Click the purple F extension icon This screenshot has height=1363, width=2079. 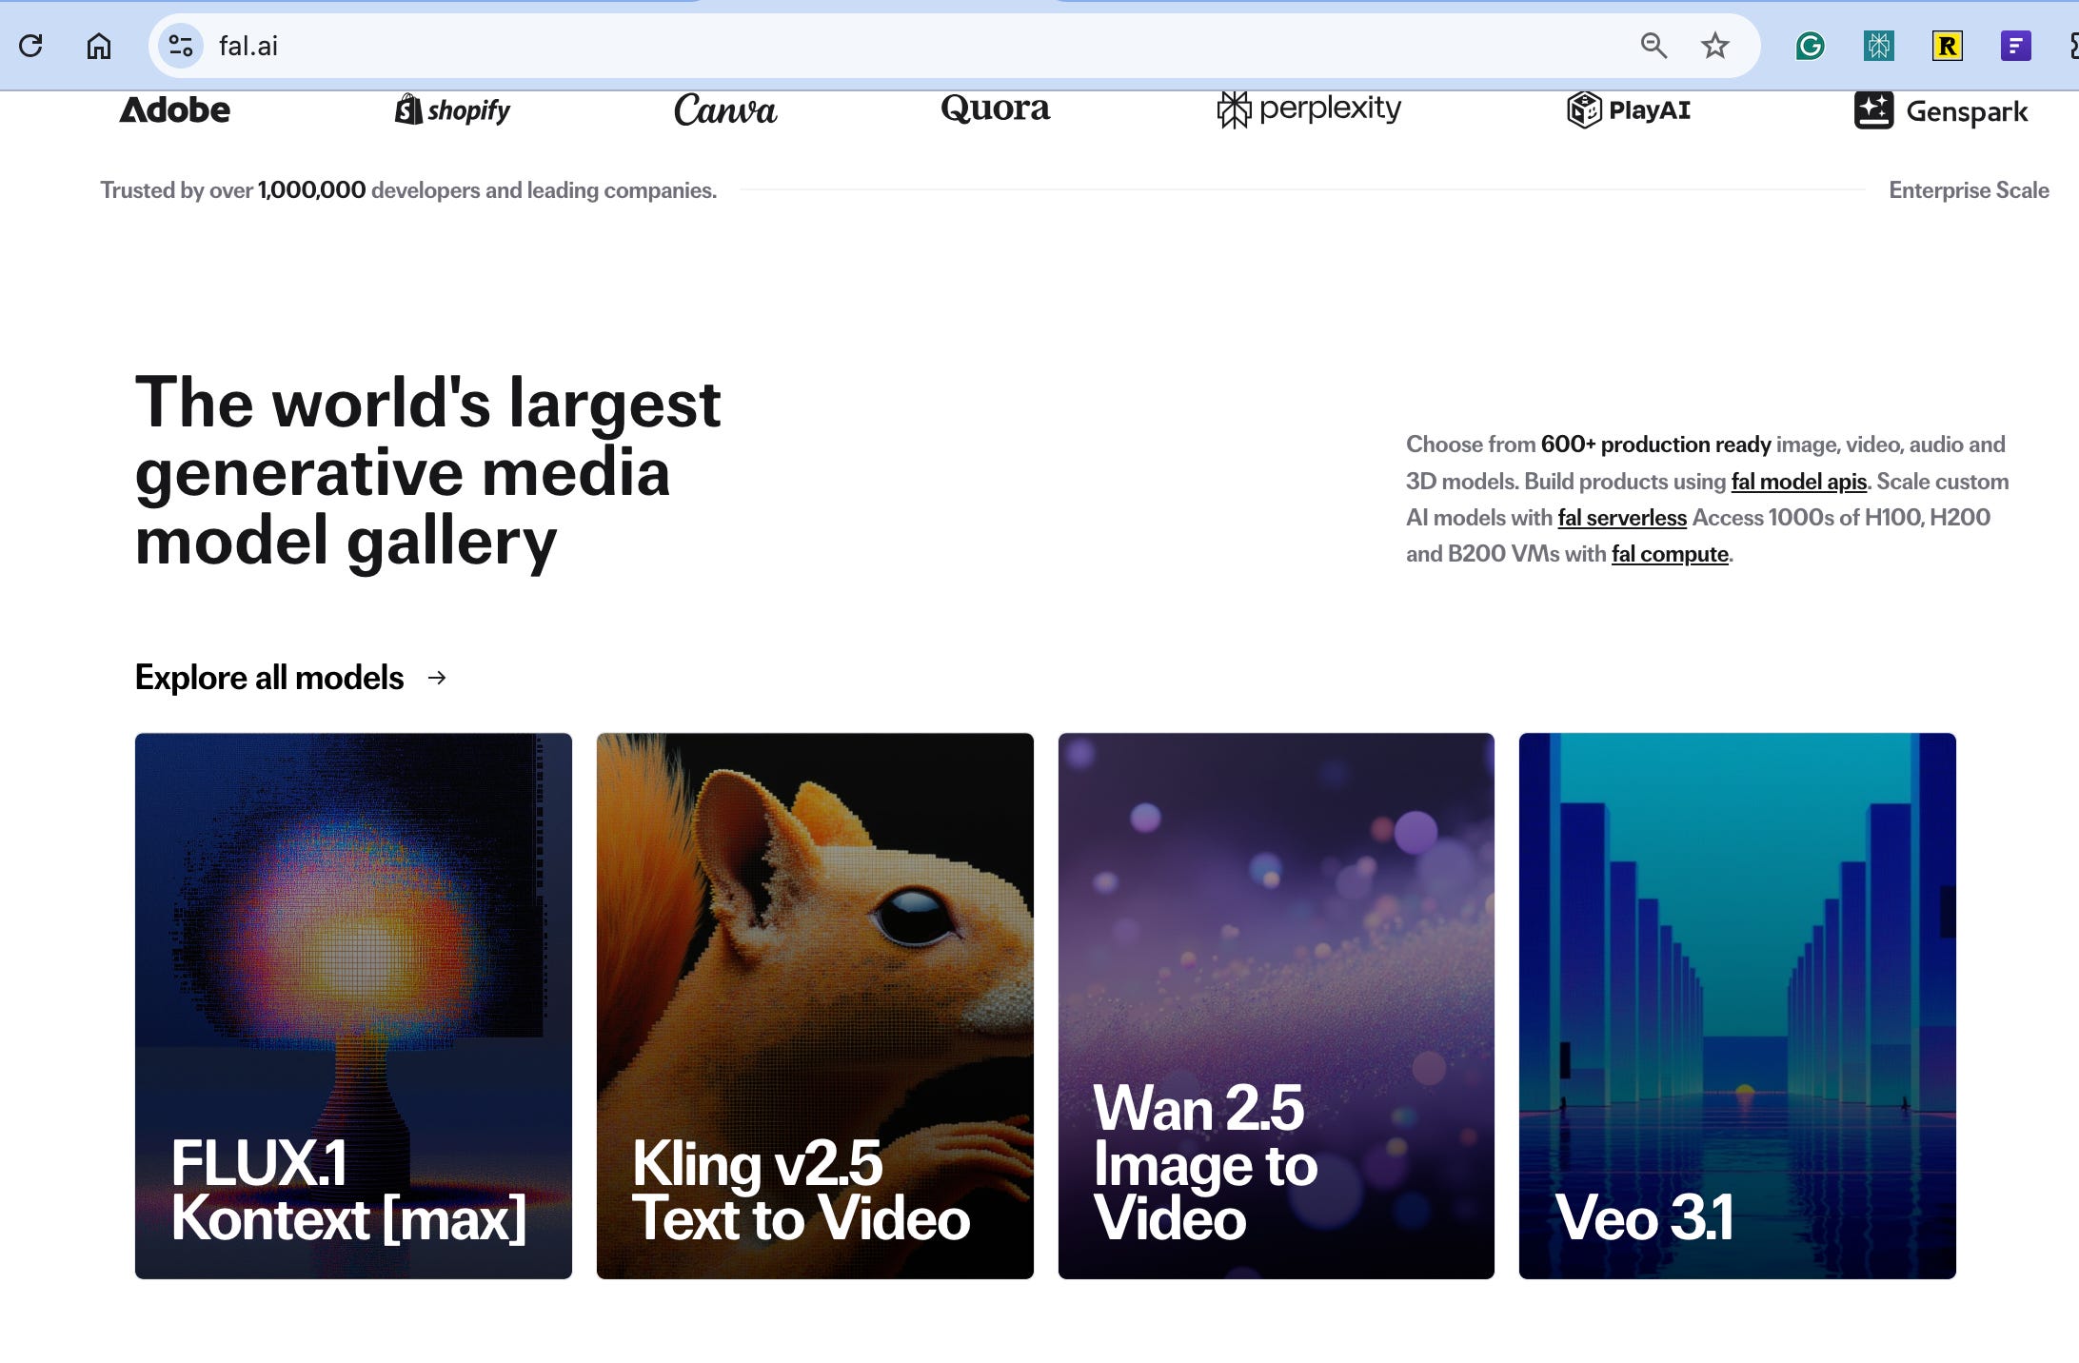pos(2015,46)
